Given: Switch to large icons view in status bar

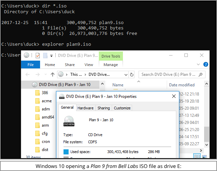Looking at the screenshot, I should pos(204,156).
